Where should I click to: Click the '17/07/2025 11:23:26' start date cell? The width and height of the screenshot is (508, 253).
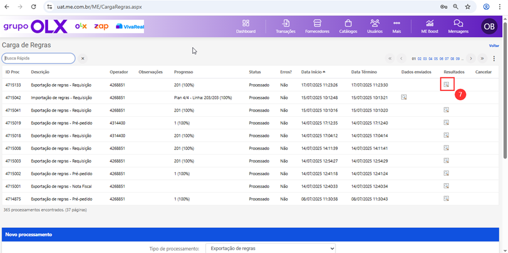coord(319,85)
